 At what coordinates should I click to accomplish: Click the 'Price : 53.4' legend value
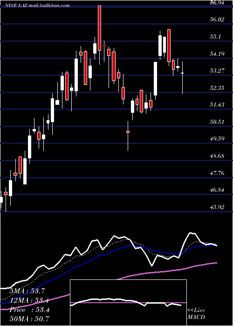[x=29, y=310]
